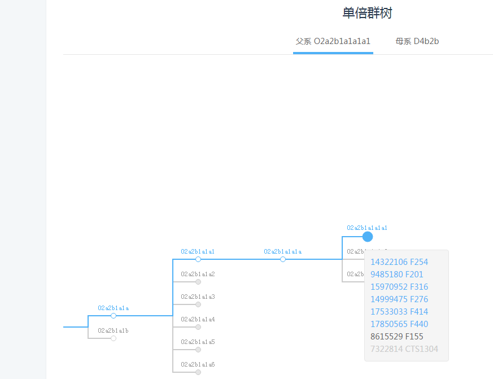Select the O2a2b1a1a6 branch label
Viewport: 493px width, 379px height.
coord(198,365)
